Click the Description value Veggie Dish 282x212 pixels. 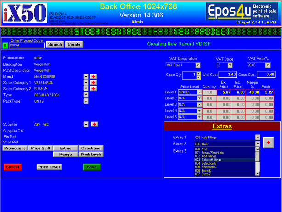42,64
